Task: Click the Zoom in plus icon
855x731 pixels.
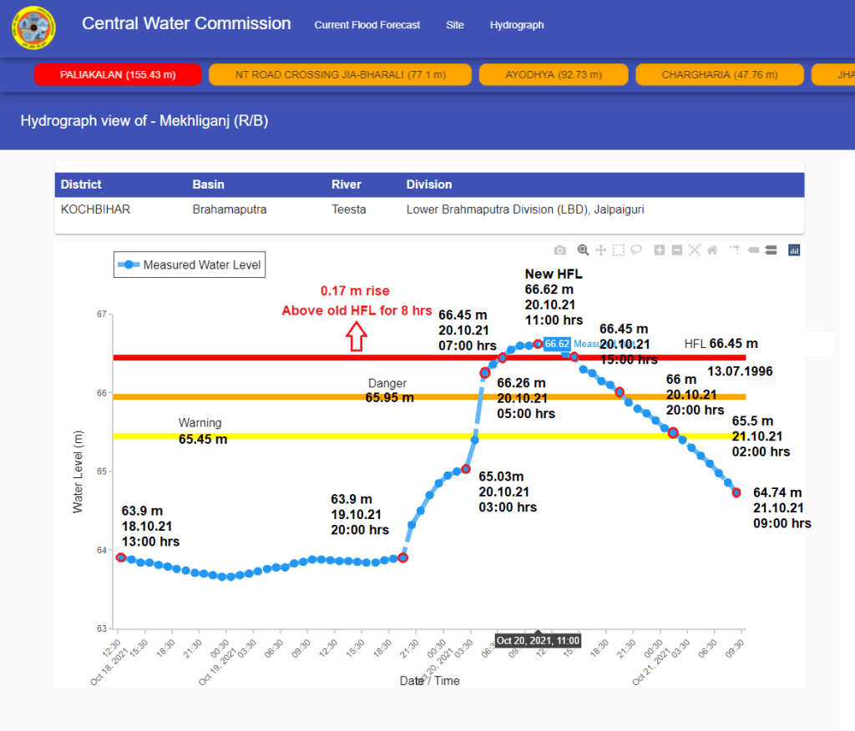Action: point(660,250)
